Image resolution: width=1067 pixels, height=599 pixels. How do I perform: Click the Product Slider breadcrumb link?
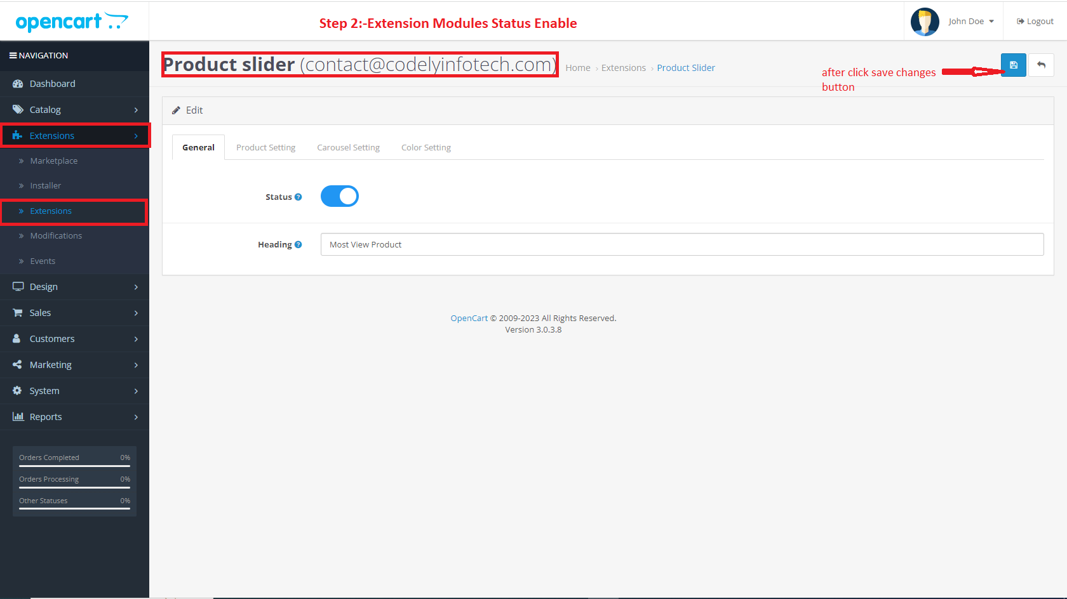click(686, 68)
